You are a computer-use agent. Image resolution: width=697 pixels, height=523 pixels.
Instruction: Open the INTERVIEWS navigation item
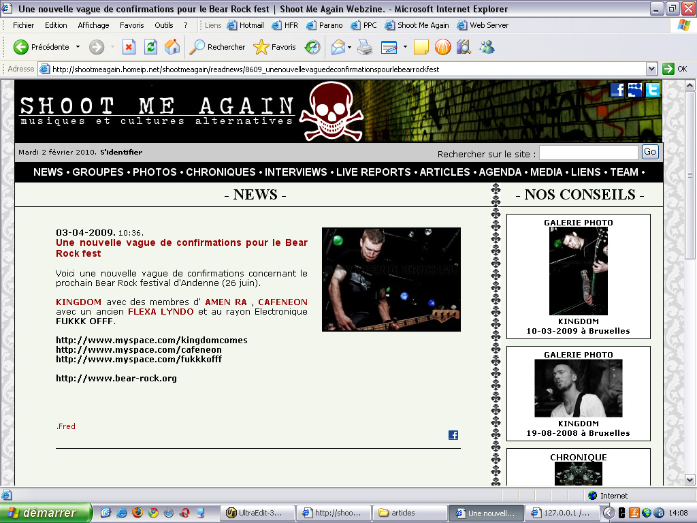pyautogui.click(x=295, y=172)
